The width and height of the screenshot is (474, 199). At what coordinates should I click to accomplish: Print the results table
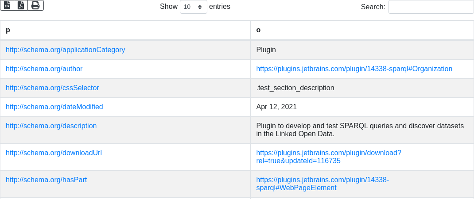pos(35,5)
